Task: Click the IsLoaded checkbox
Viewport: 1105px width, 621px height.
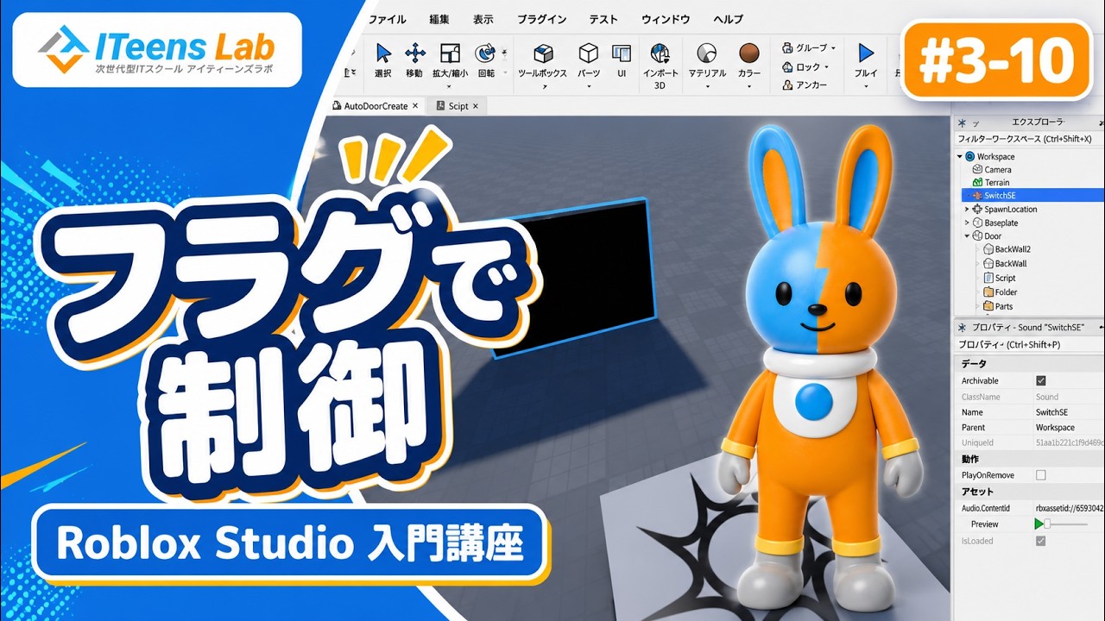Action: click(1040, 541)
